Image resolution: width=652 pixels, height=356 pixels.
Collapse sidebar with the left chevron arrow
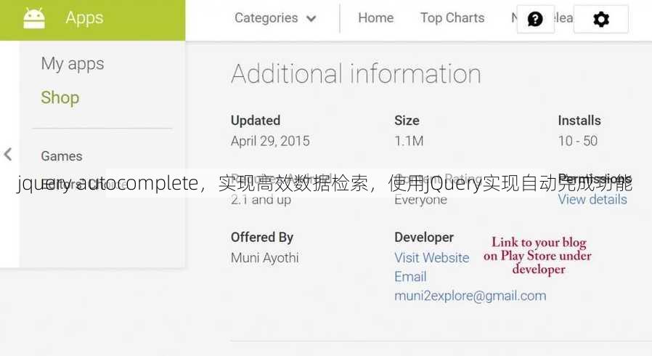(x=8, y=154)
